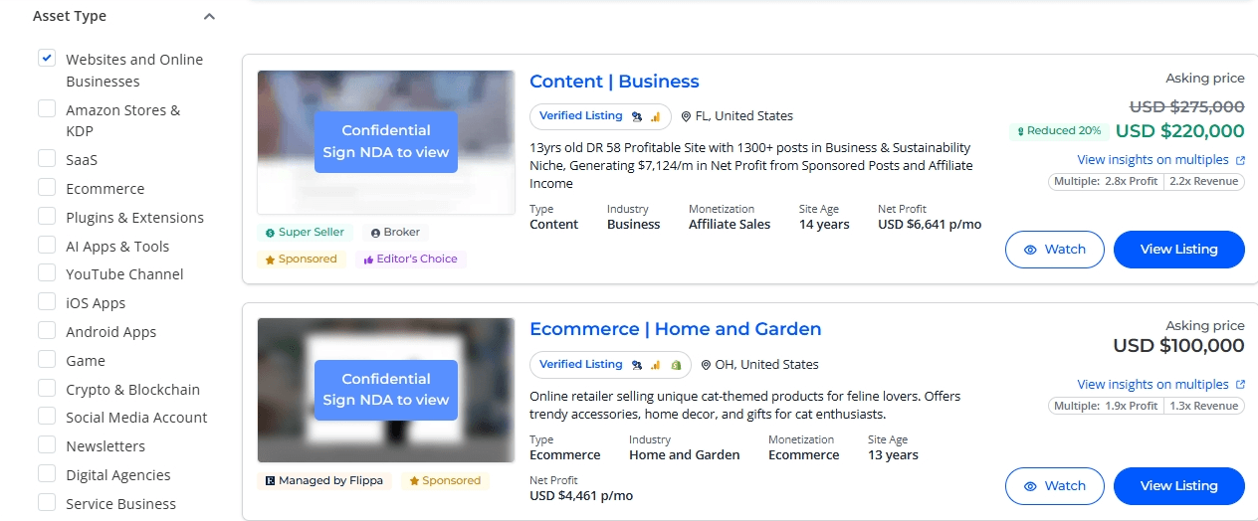Image resolution: width=1258 pixels, height=521 pixels.
Task: Click View insights on multiples for Content listing
Action: 1153,160
